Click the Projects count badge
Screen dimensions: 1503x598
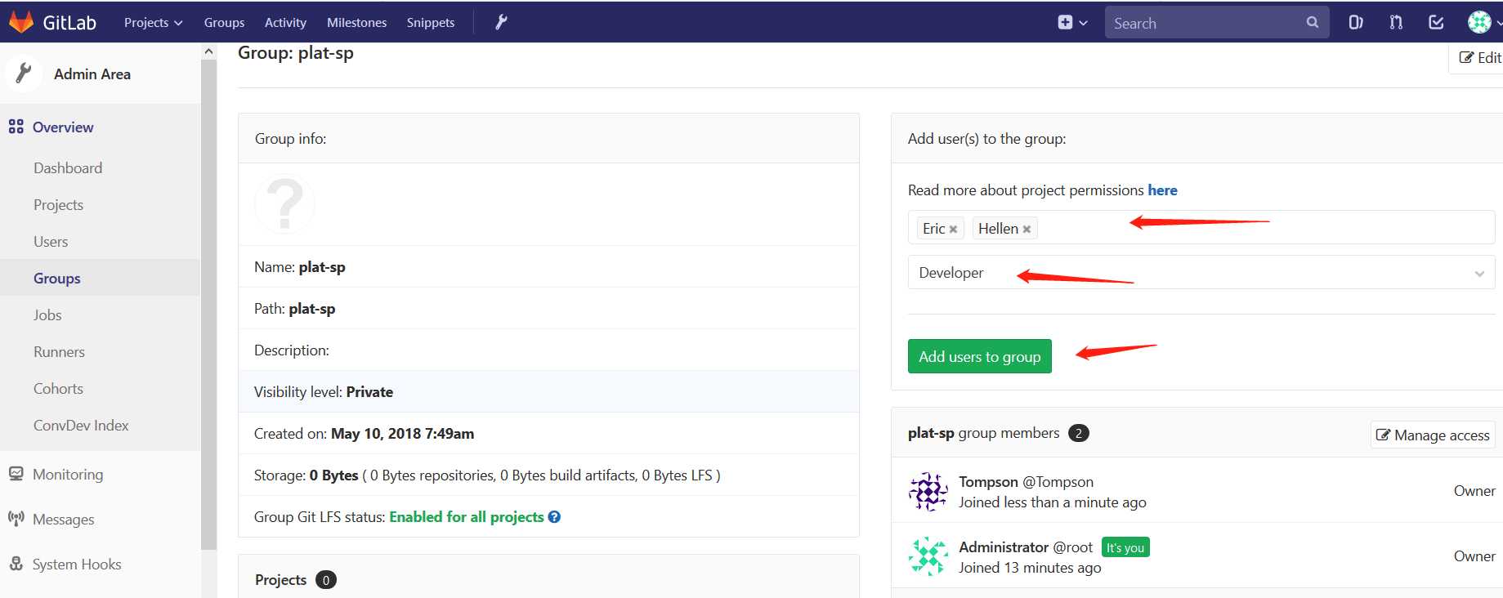click(x=326, y=580)
